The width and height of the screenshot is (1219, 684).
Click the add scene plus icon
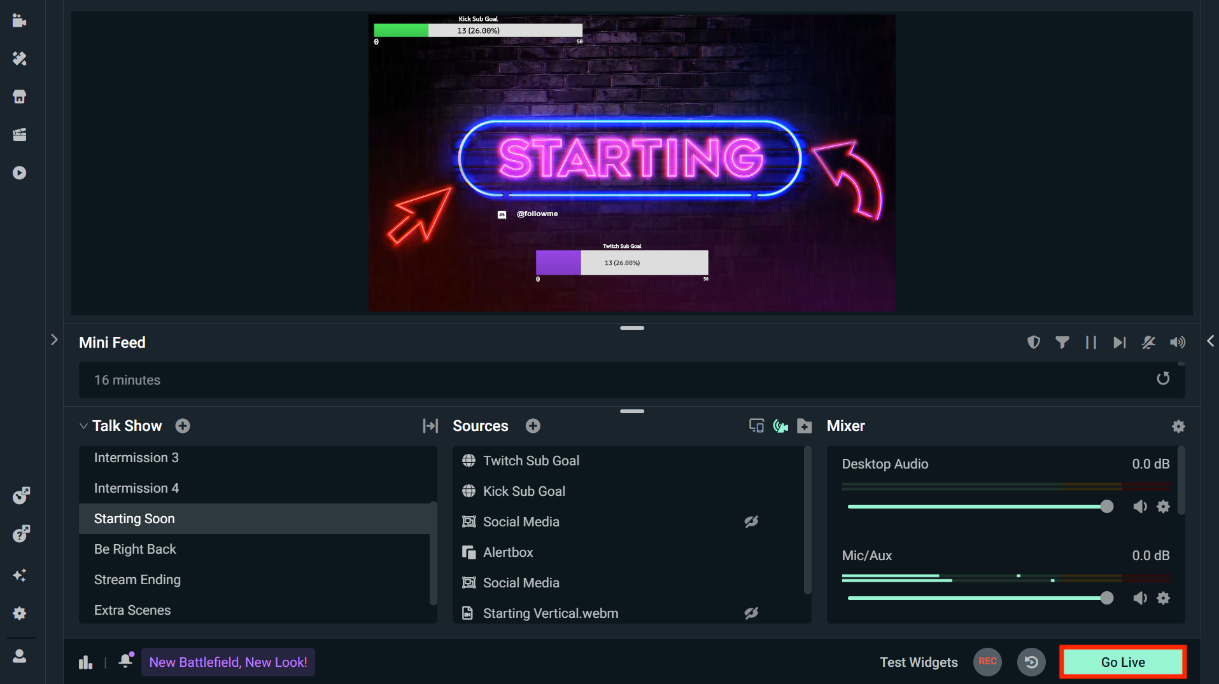click(x=183, y=426)
